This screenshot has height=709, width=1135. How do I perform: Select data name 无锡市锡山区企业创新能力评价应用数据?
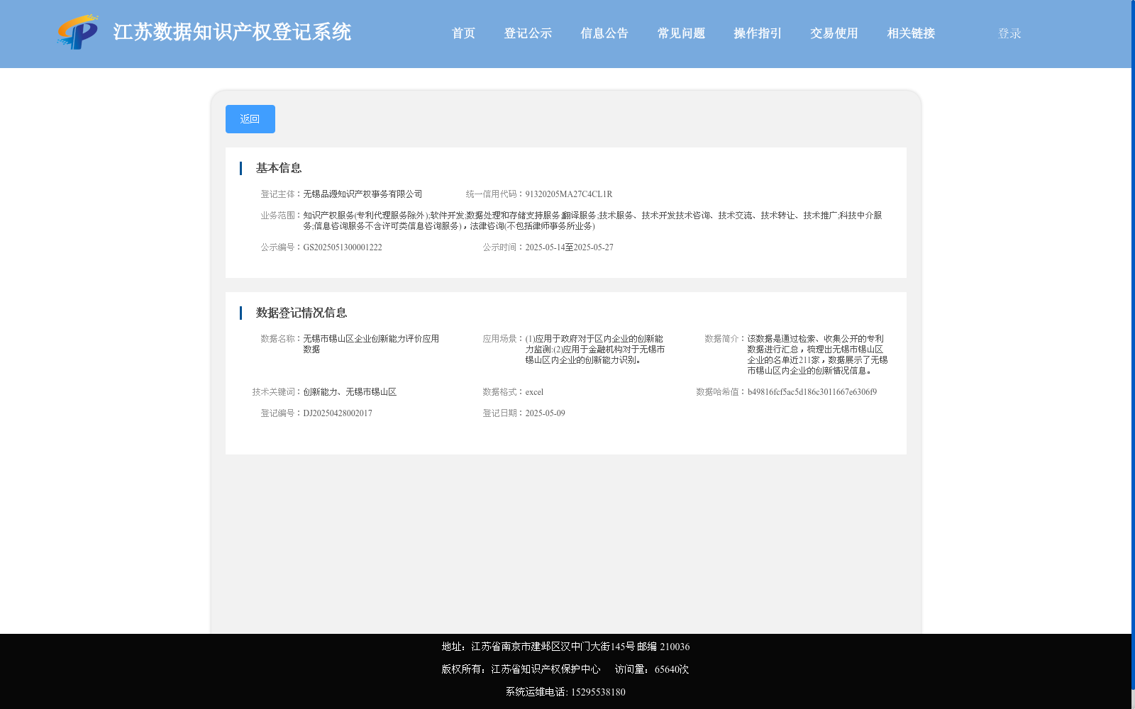point(371,344)
